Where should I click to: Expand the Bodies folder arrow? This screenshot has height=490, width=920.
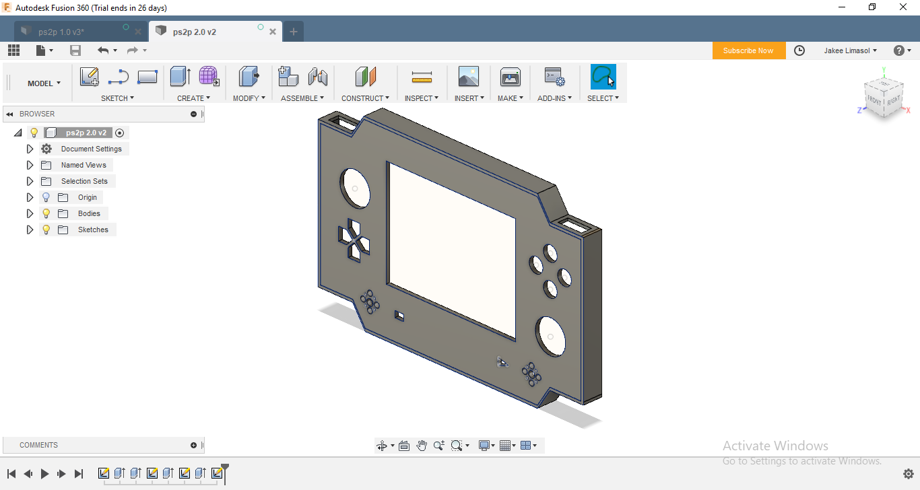(x=30, y=213)
